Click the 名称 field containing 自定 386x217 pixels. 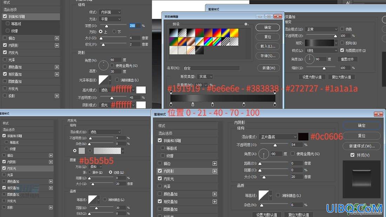[211, 68]
